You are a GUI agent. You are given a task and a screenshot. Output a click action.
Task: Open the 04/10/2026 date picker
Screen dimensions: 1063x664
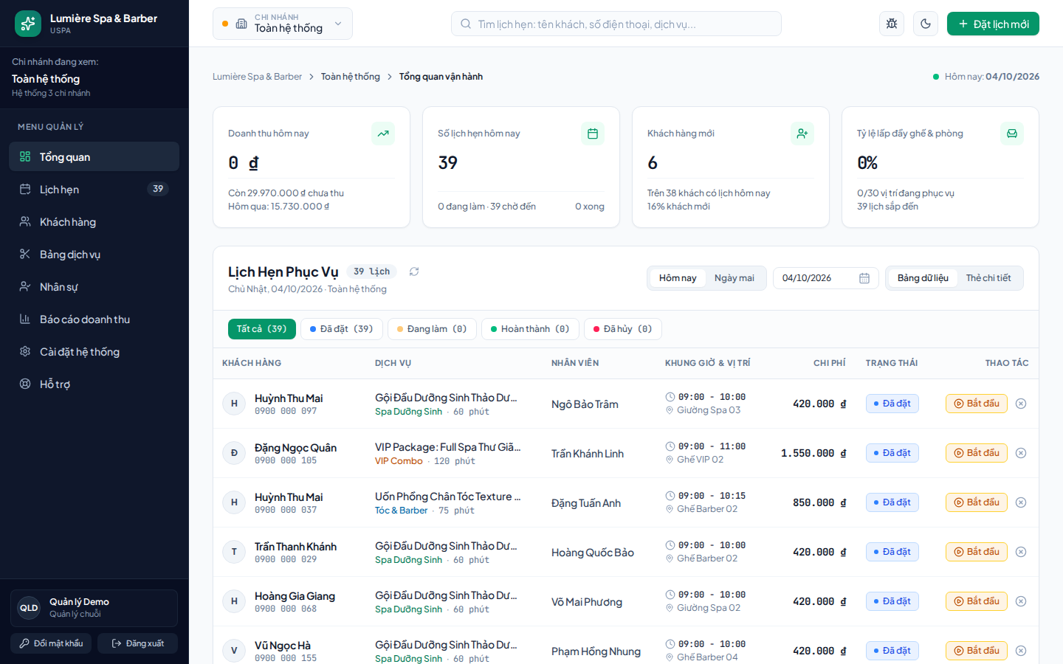pos(826,278)
